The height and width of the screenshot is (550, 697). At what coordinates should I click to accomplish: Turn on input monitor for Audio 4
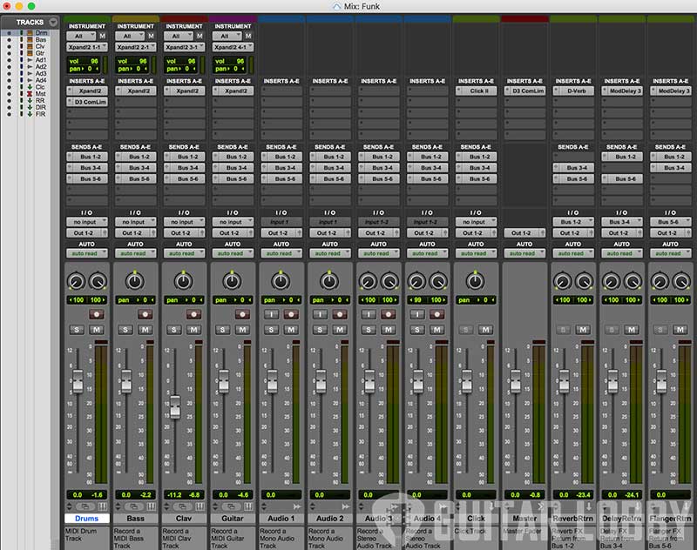click(x=417, y=314)
